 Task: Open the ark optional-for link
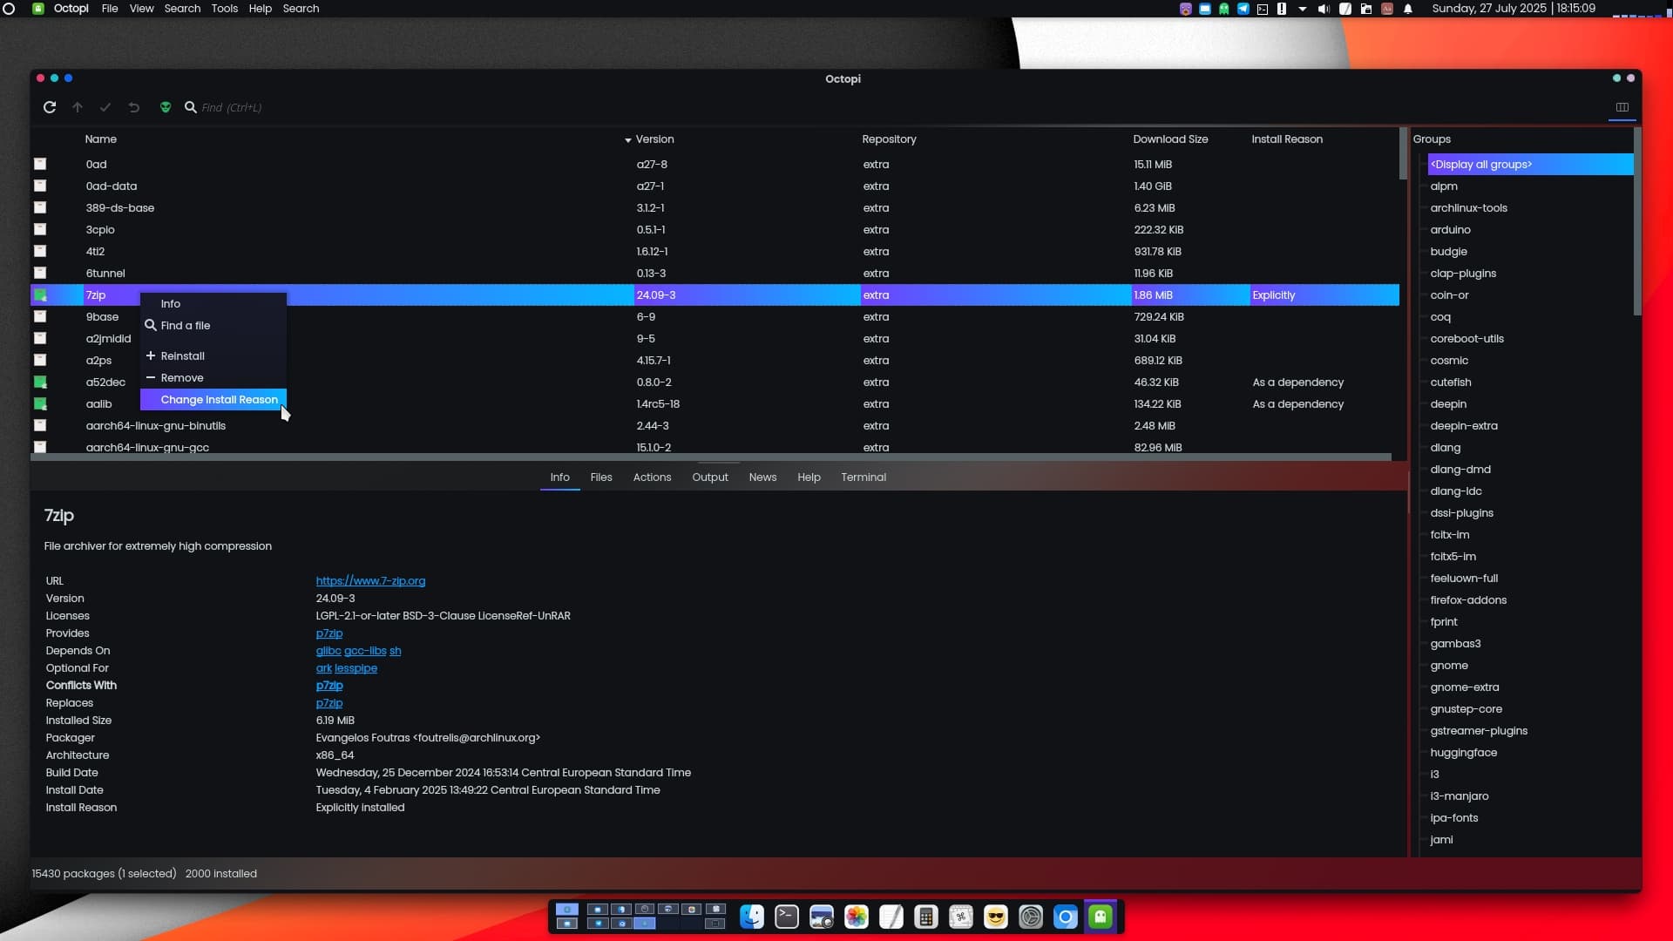tap(323, 668)
